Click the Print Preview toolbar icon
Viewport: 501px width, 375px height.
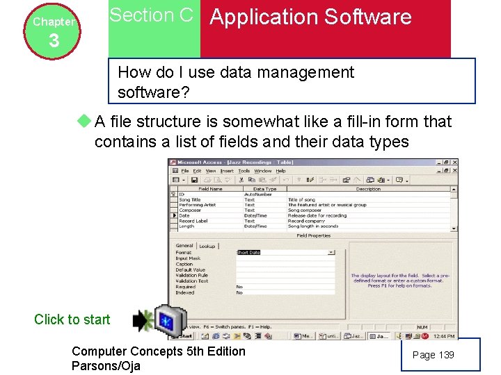tap(218, 180)
